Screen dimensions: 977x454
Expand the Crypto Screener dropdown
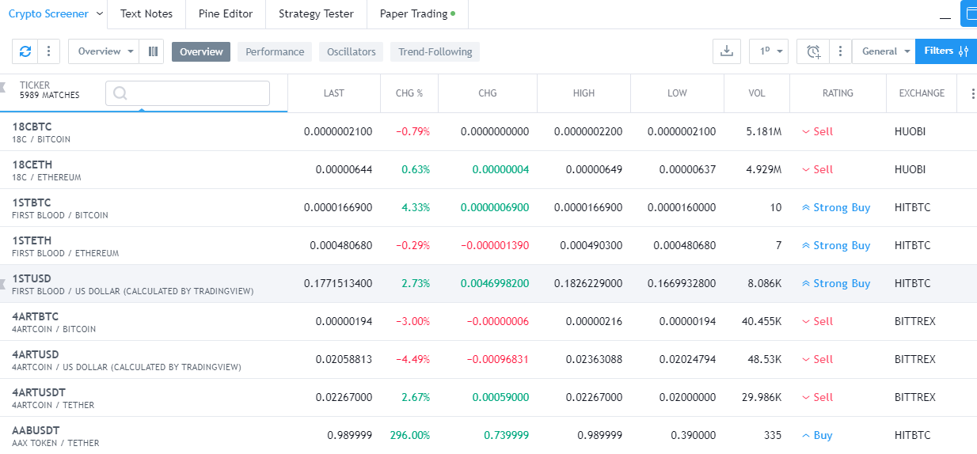click(x=99, y=13)
